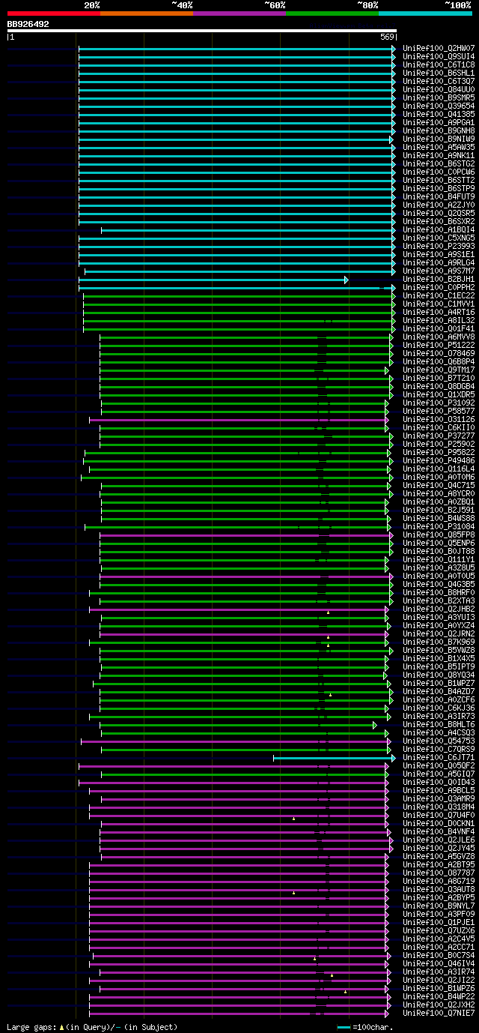Click the UniRef100_Q7NIE7 hit name
479x1033 pixels.
coord(439,1014)
